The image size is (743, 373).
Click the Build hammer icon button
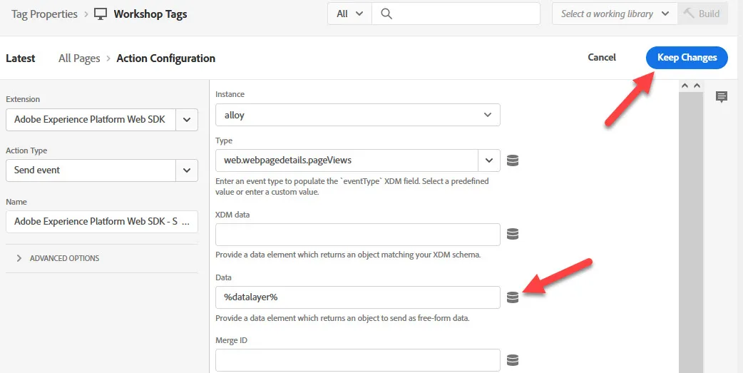tap(702, 14)
